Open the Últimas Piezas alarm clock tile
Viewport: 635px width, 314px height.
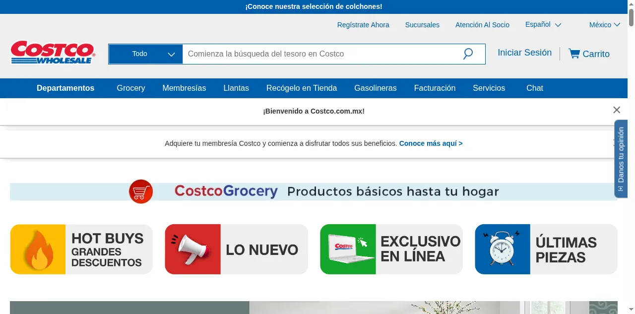click(546, 249)
